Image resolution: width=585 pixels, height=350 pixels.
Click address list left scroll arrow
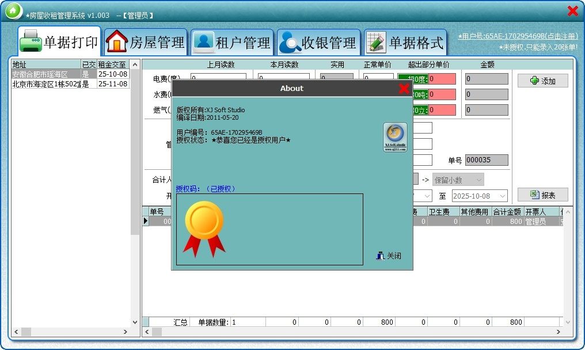point(16,332)
